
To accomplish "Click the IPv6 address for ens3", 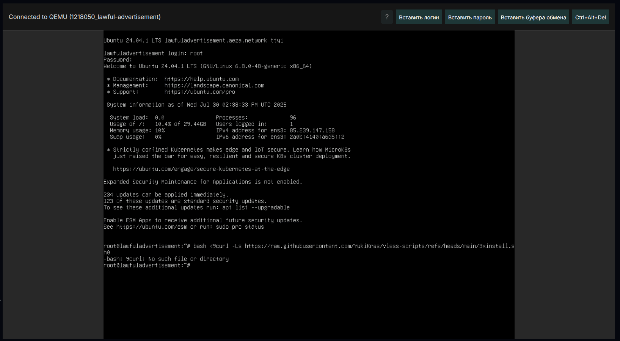I will tap(317, 137).
